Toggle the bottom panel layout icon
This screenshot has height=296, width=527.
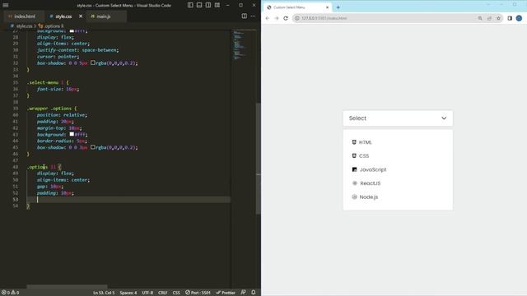coord(199,5)
